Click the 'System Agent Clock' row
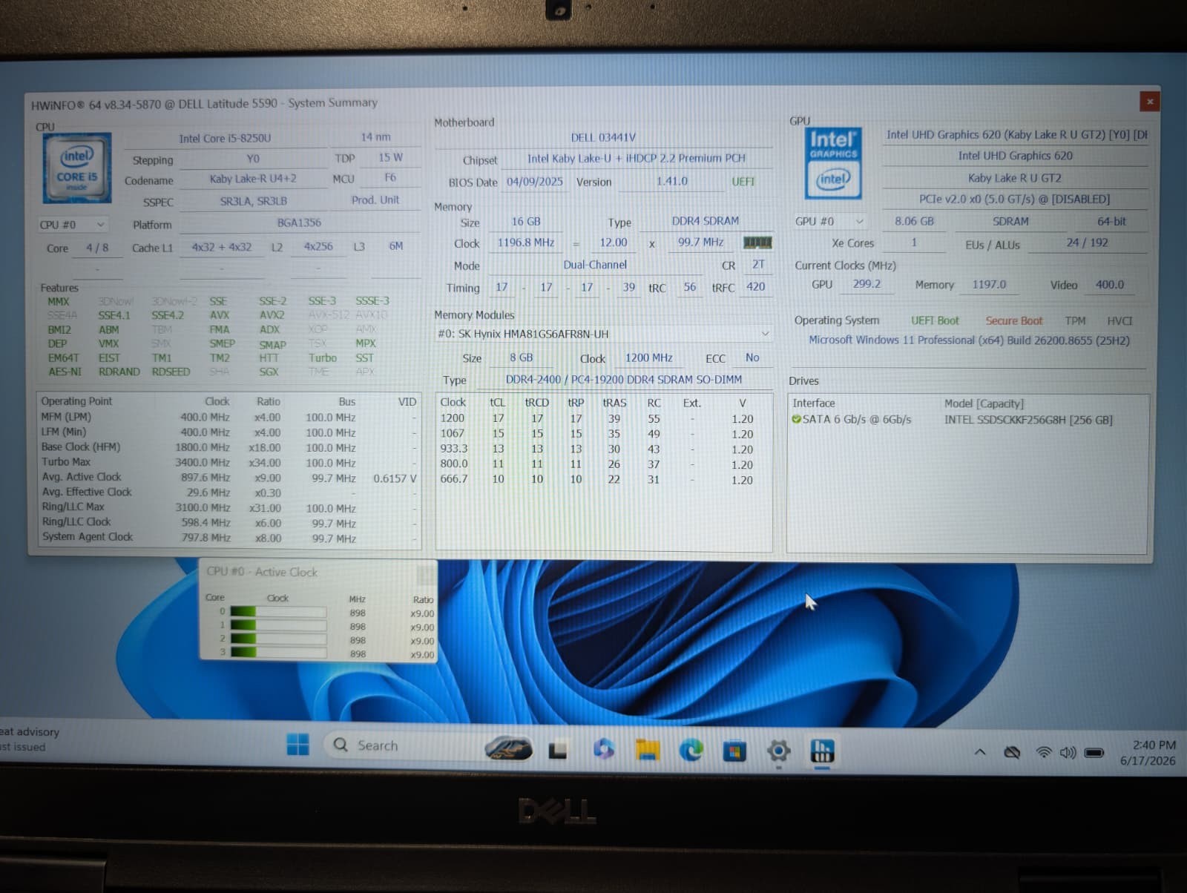1187x893 pixels. [228, 538]
